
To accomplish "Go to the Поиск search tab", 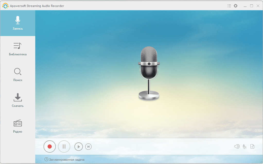I will tap(17, 75).
